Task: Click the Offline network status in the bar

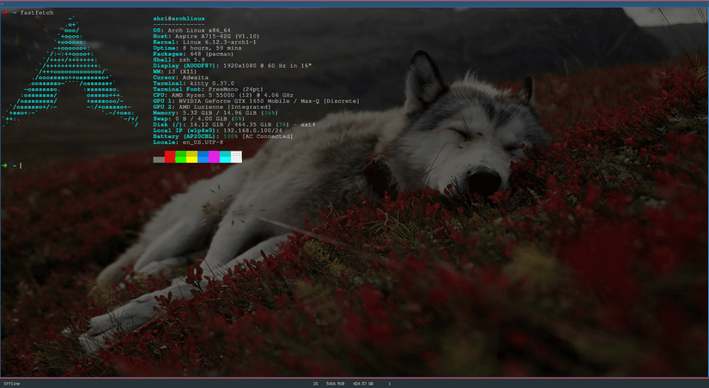Action: pos(12,384)
